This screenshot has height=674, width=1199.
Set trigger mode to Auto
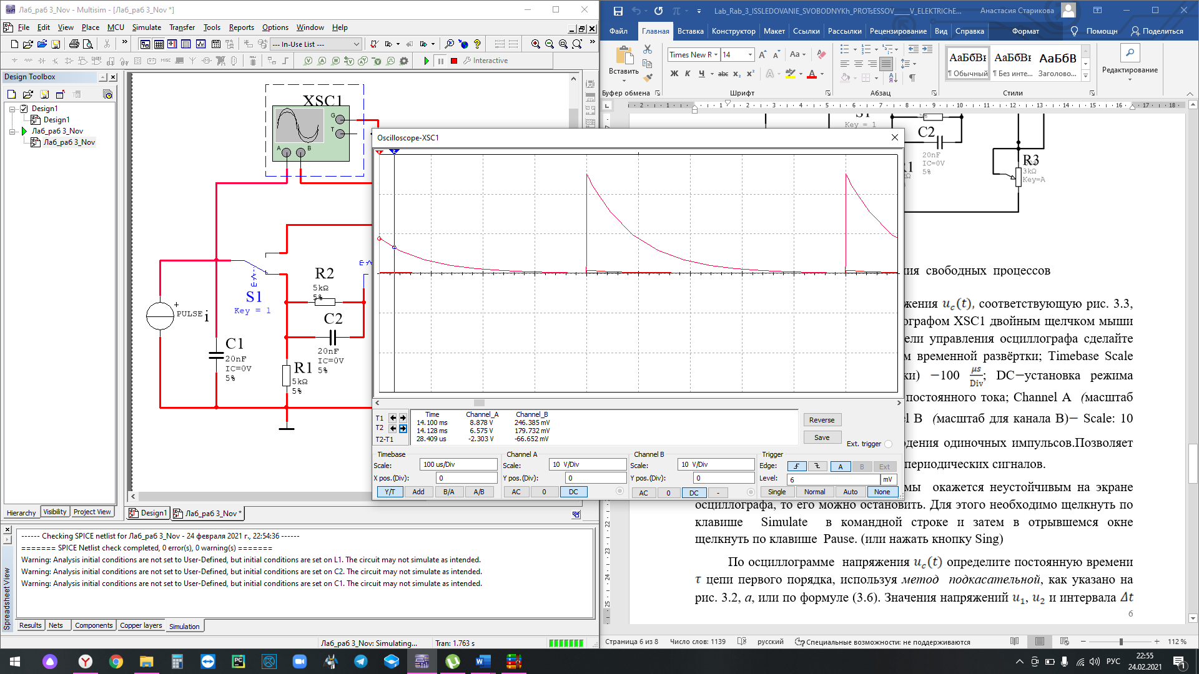851,492
